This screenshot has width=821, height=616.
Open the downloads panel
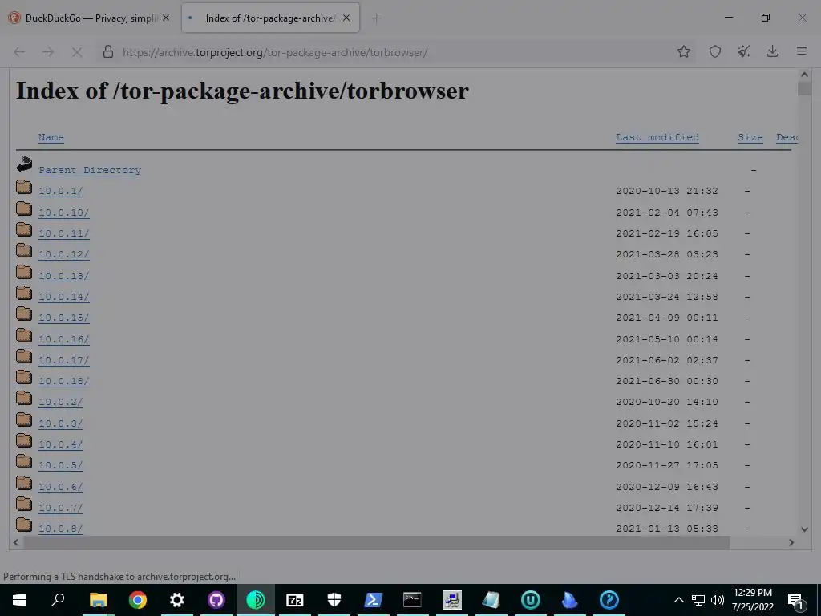coord(772,51)
